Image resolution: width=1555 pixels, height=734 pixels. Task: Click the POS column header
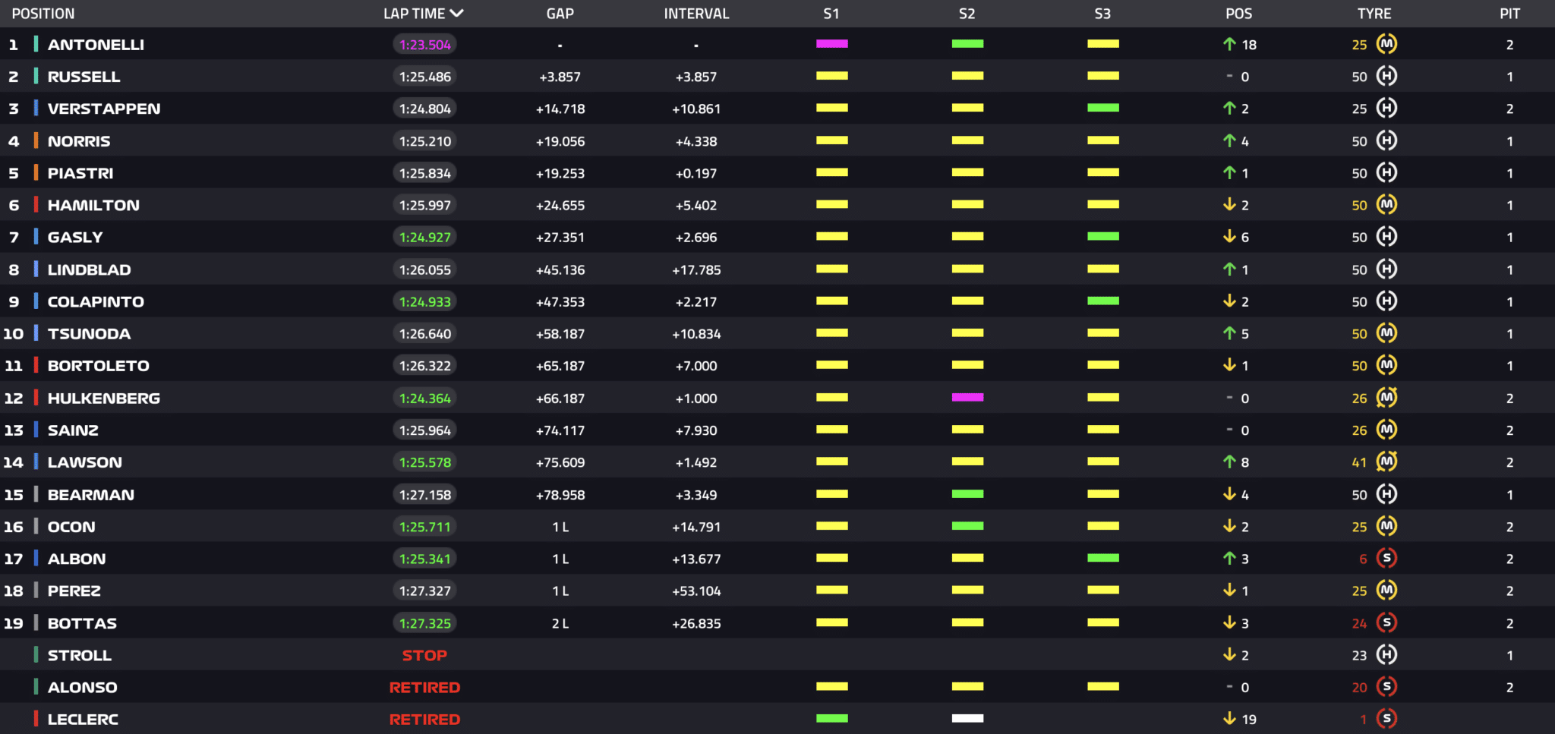1238,14
